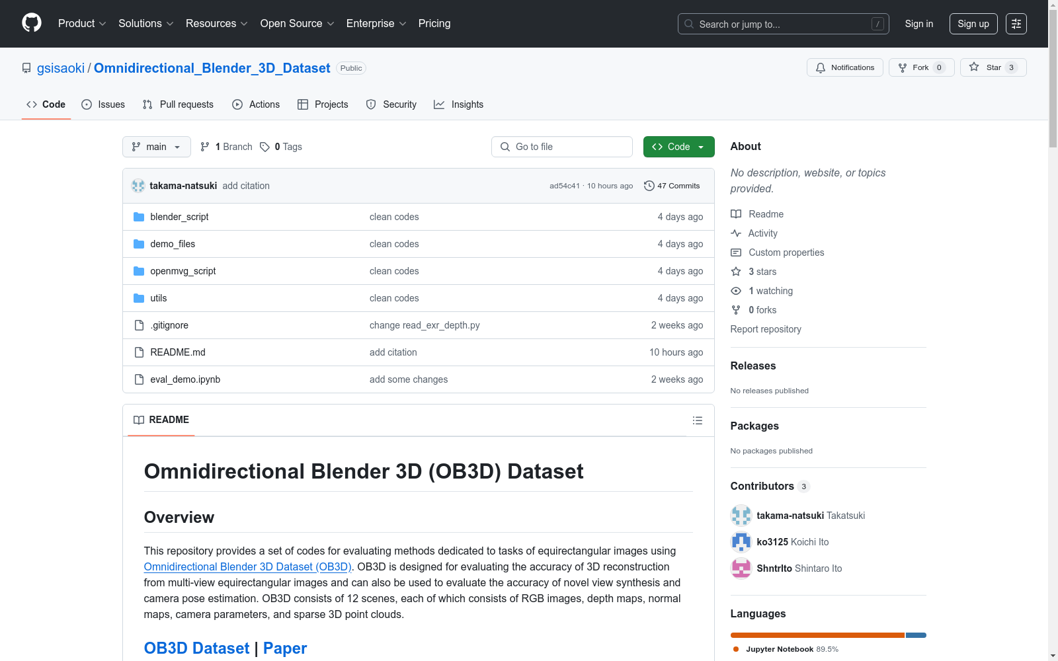
Task: Click the Sign up button
Action: pyautogui.click(x=973, y=24)
